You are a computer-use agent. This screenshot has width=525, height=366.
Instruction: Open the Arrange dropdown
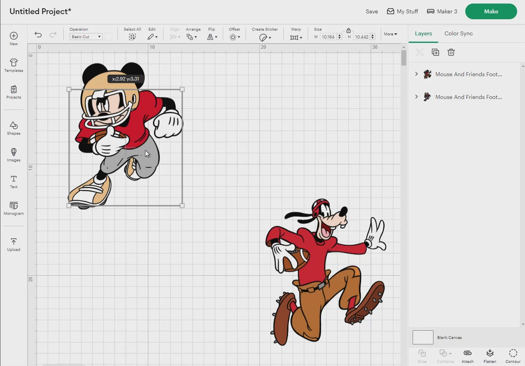[x=192, y=37]
